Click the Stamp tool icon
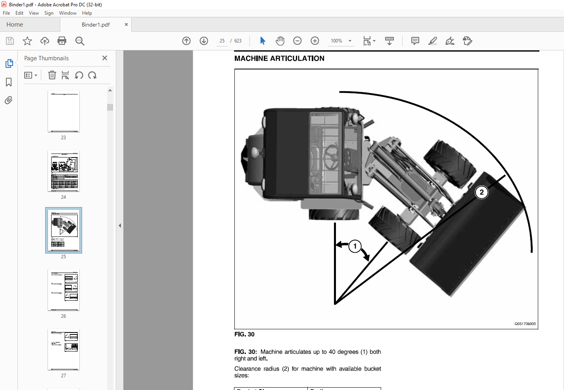The image size is (564, 390). coord(467,41)
